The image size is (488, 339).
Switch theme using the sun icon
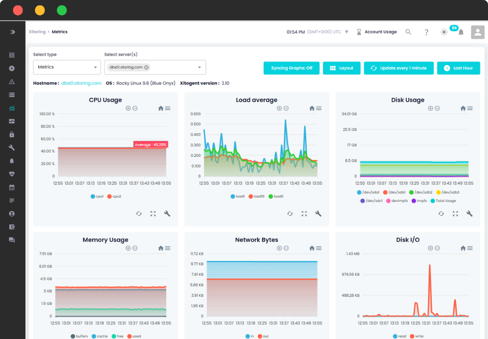[444, 32]
